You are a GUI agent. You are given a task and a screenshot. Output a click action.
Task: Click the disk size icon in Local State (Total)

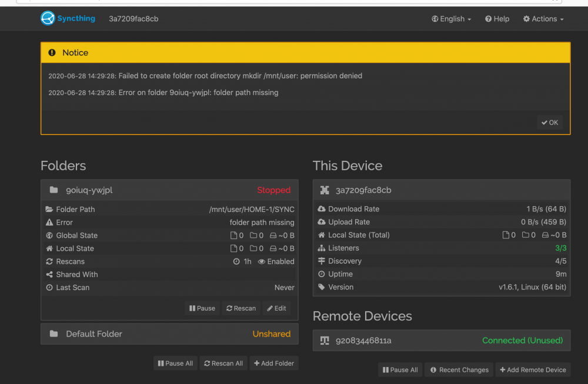click(545, 235)
